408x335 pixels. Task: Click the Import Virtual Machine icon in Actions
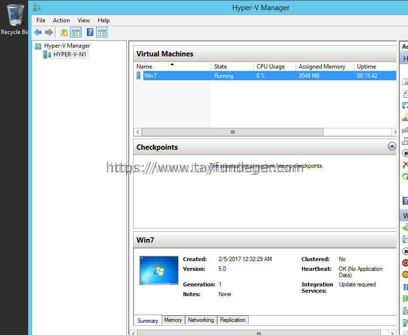coord(405,82)
